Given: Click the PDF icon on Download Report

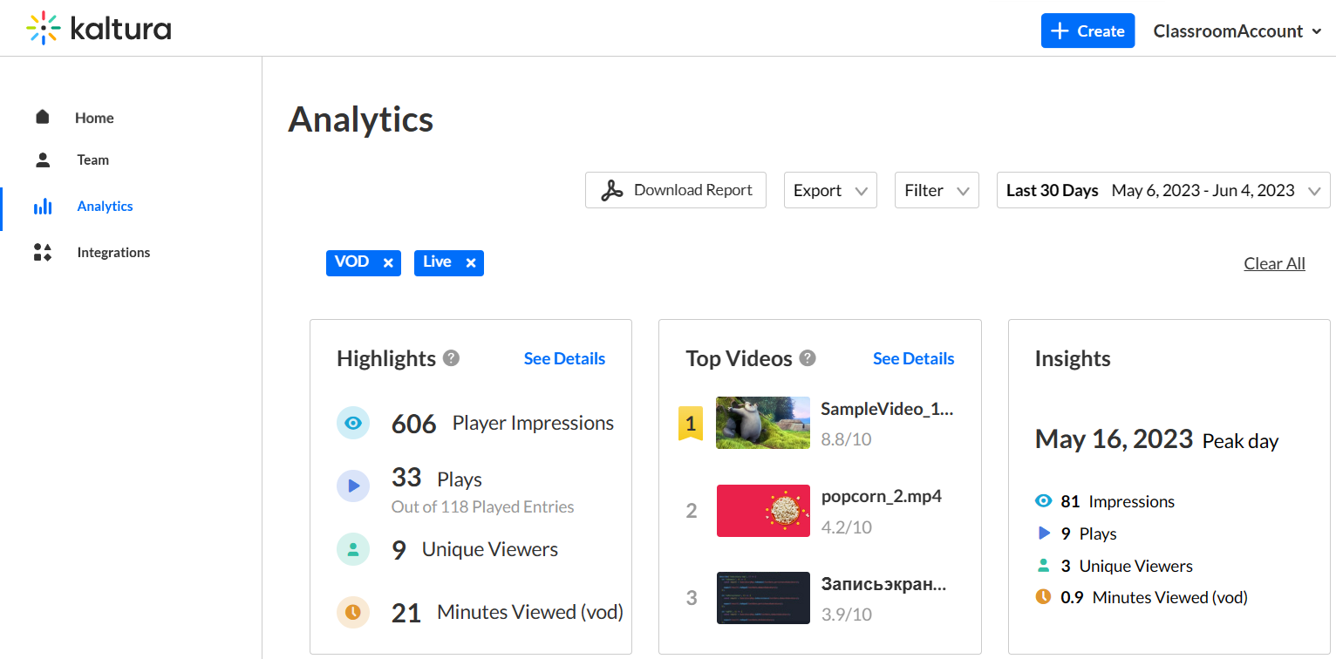Looking at the screenshot, I should pos(612,190).
